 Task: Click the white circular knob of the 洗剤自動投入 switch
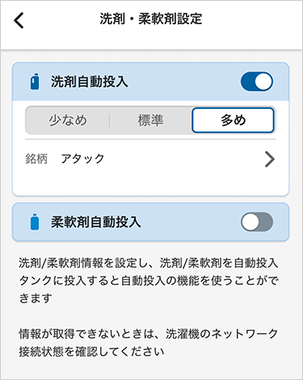[x=263, y=81]
